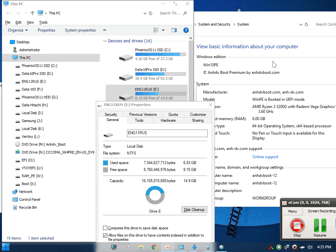Click the oCam Stop recording button
Screen dimensions: 336x252
pos(297,228)
